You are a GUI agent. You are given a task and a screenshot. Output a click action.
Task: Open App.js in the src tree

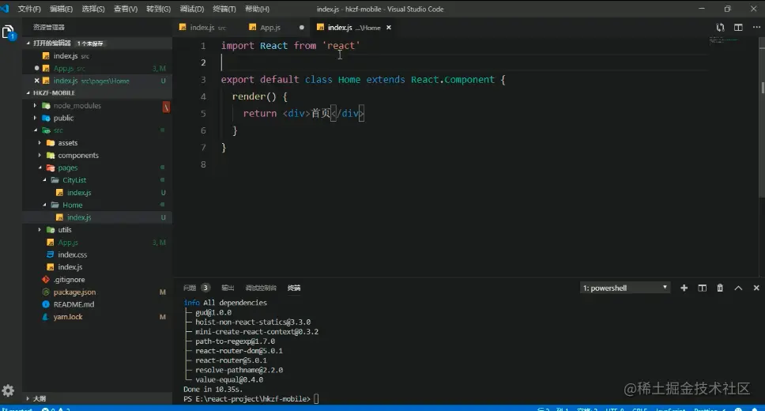68,242
